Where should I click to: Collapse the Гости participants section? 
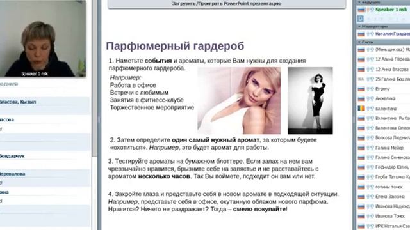click(359, 42)
